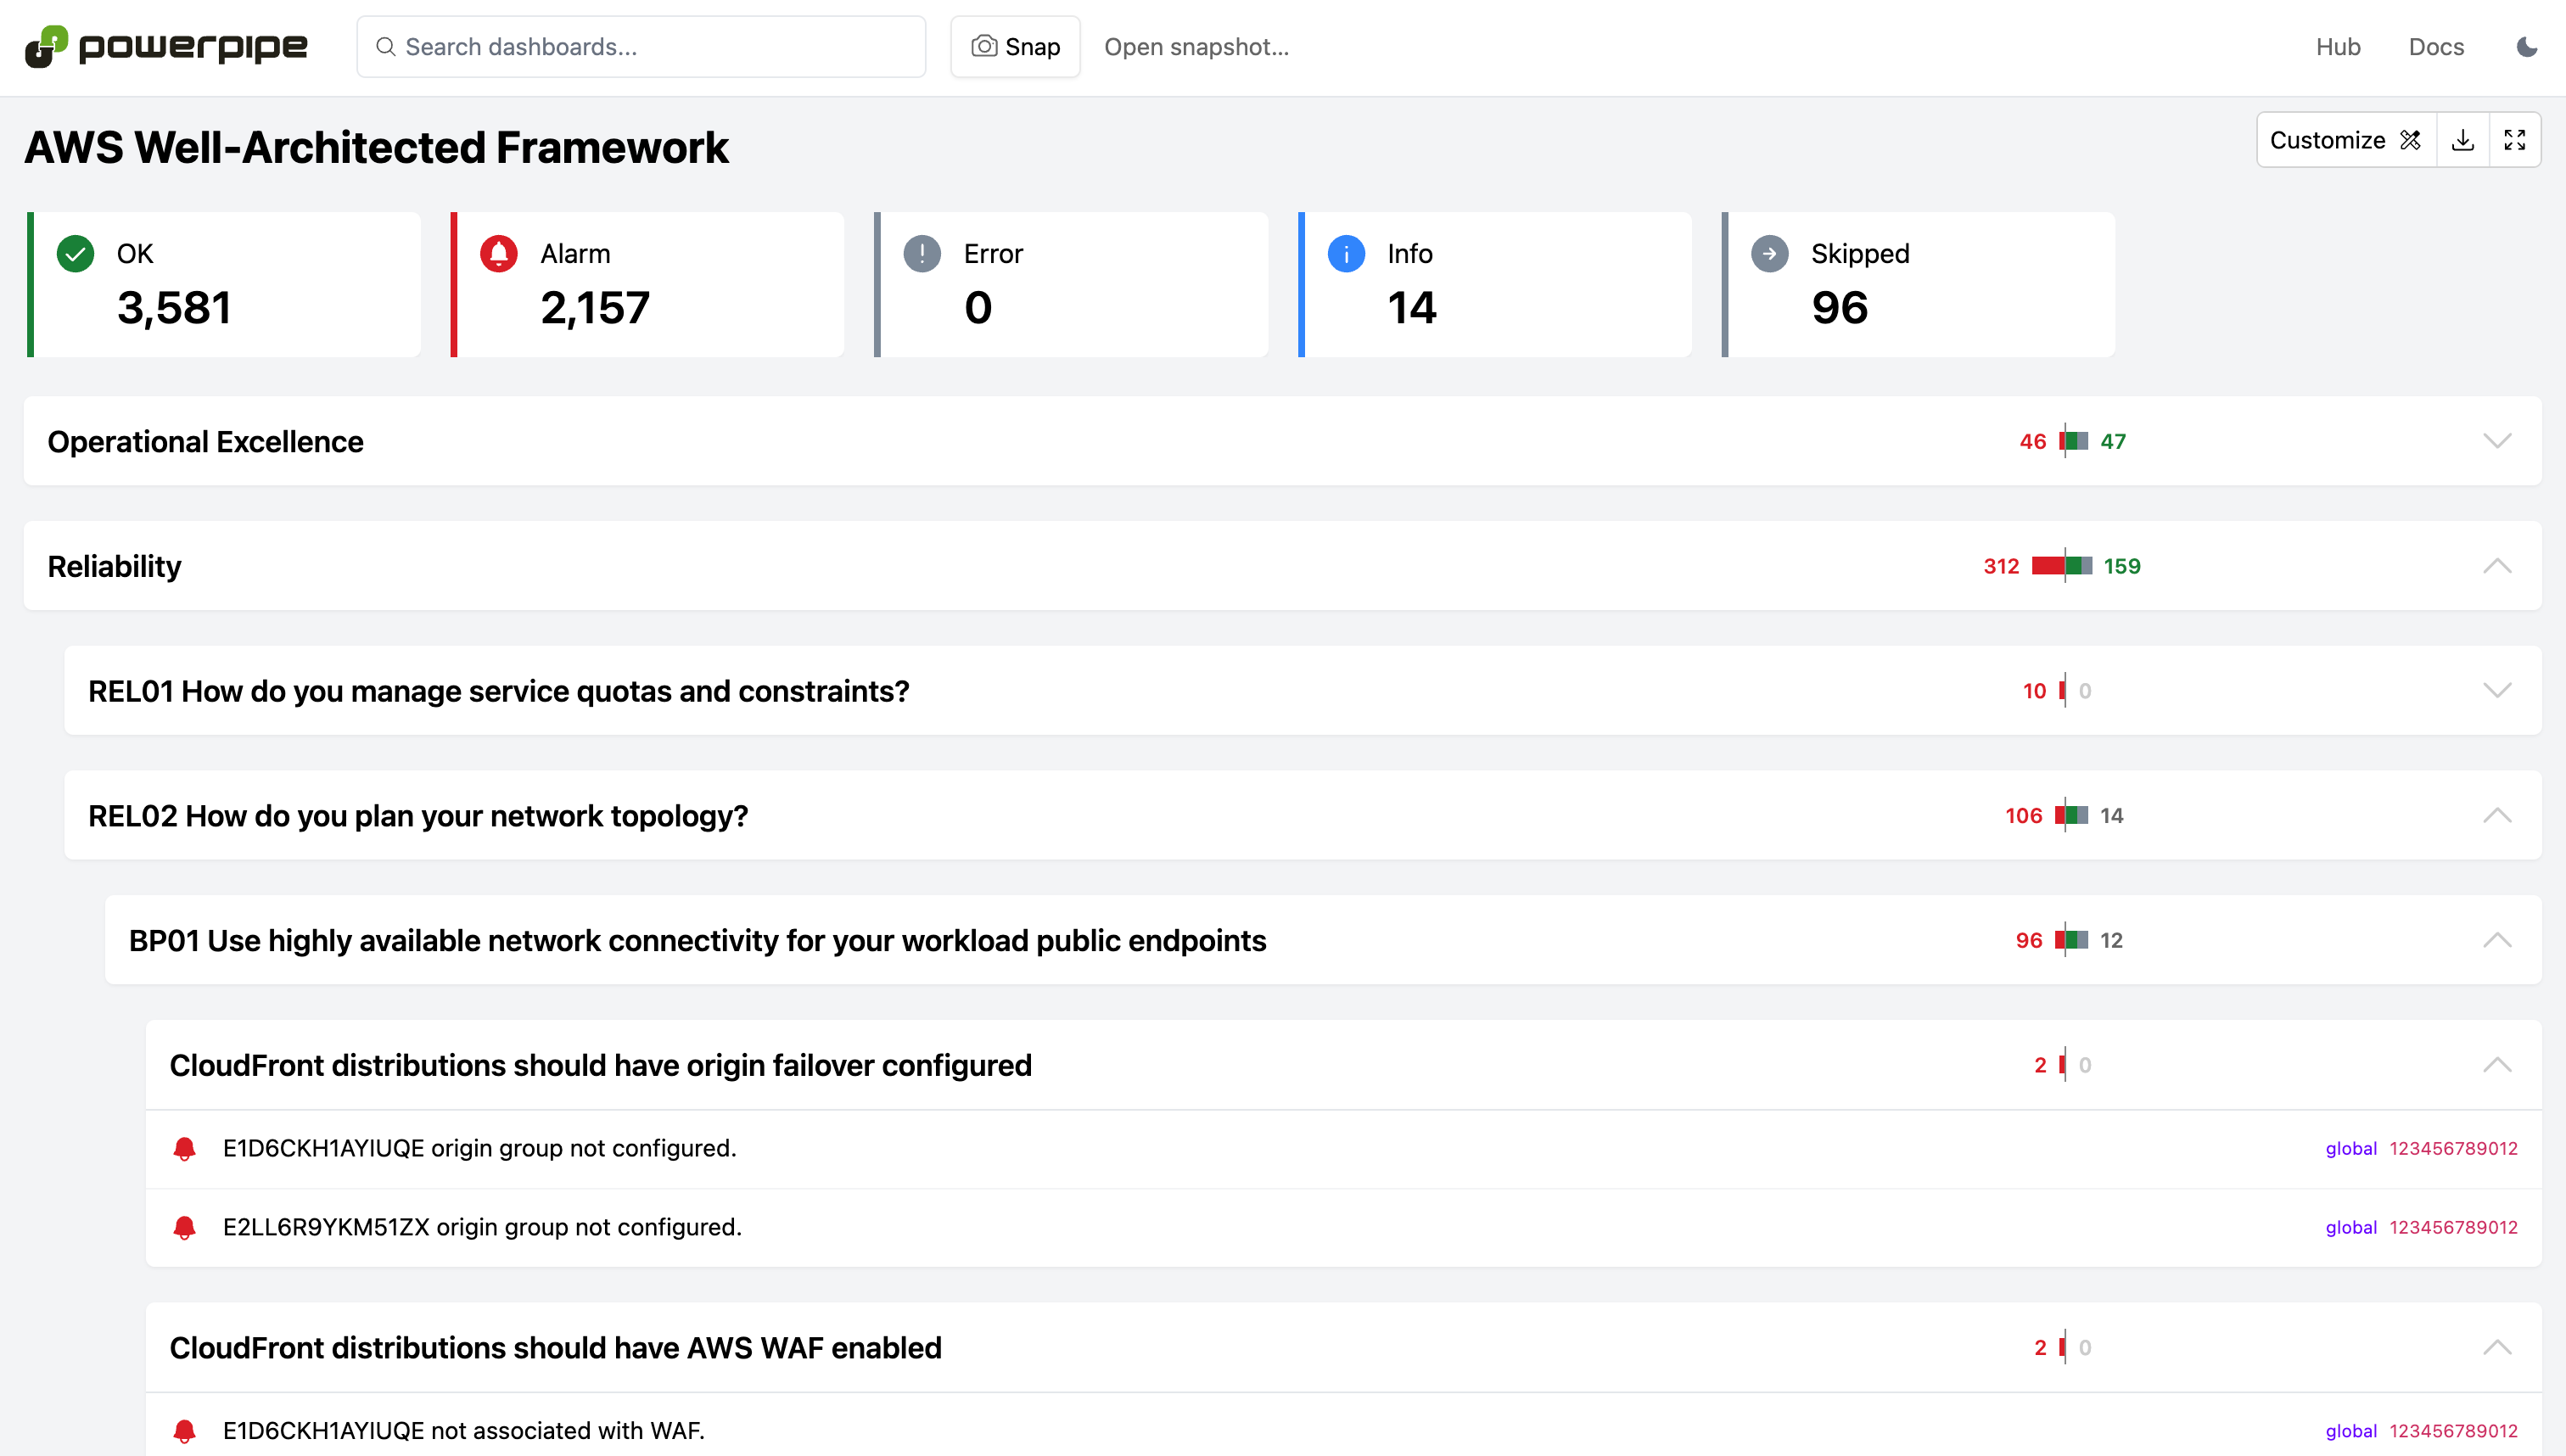The image size is (2566, 1456).
Task: Click the blue Info circle icon
Action: (1346, 254)
